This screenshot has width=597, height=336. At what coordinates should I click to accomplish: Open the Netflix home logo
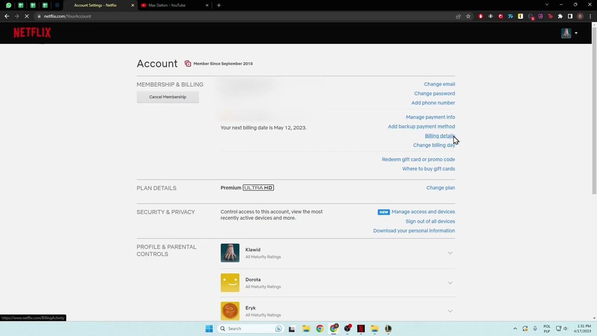coord(32,32)
